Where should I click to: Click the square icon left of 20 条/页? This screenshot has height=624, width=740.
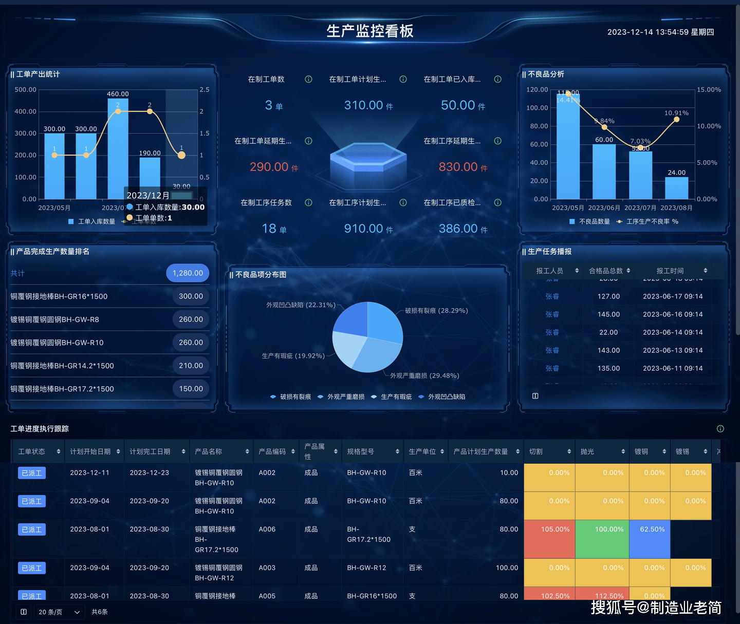[24, 612]
